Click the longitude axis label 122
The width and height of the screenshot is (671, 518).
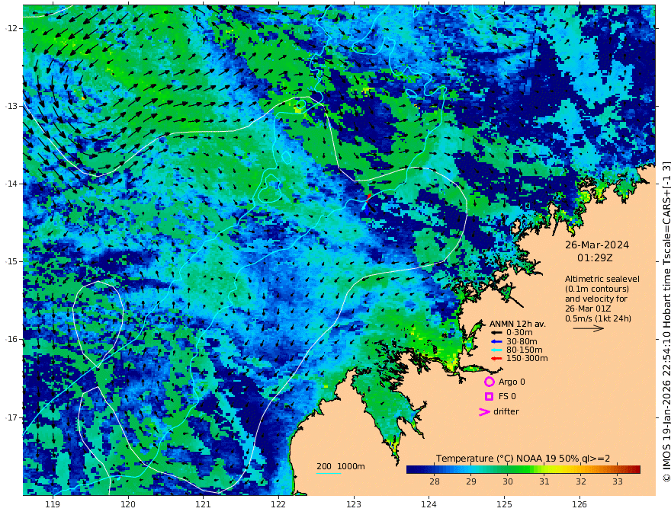[278, 504]
